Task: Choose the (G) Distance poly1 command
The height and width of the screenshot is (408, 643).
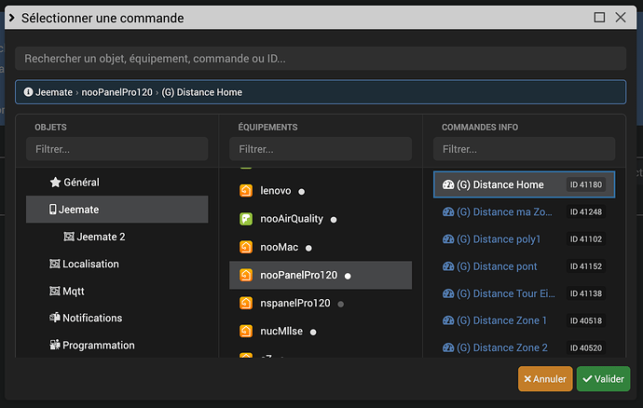Action: click(x=524, y=239)
